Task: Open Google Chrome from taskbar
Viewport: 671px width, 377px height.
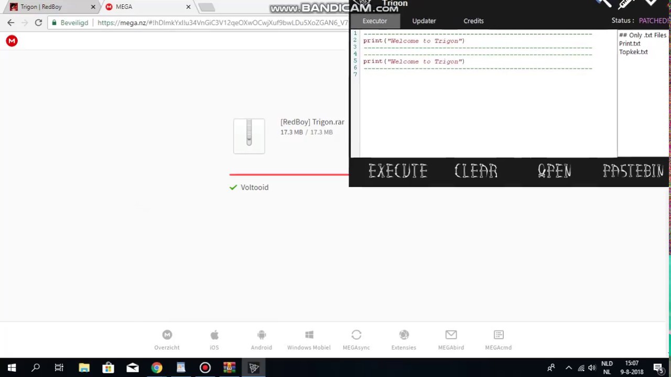Action: [157, 368]
